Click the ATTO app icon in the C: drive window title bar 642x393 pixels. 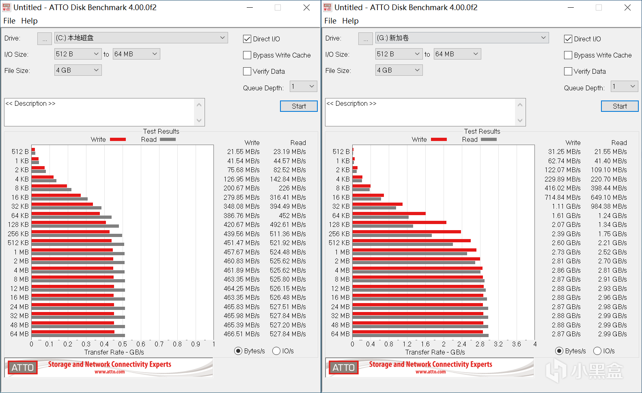(x=6, y=7)
